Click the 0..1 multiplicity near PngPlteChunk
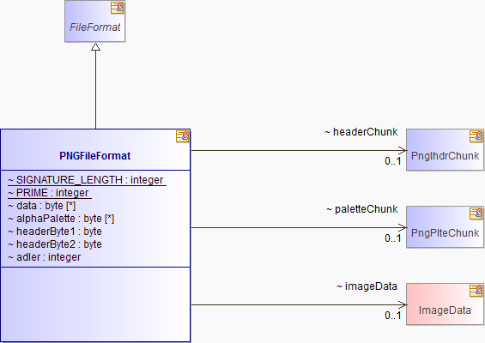The image size is (485, 343). (393, 238)
